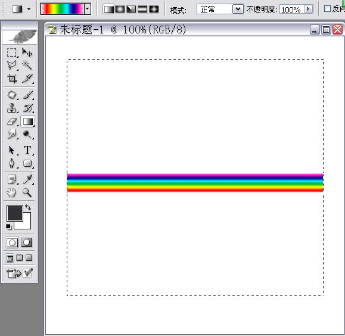345x336 pixels.
Task: Select the Clone Stamp tool
Action: tap(12, 108)
